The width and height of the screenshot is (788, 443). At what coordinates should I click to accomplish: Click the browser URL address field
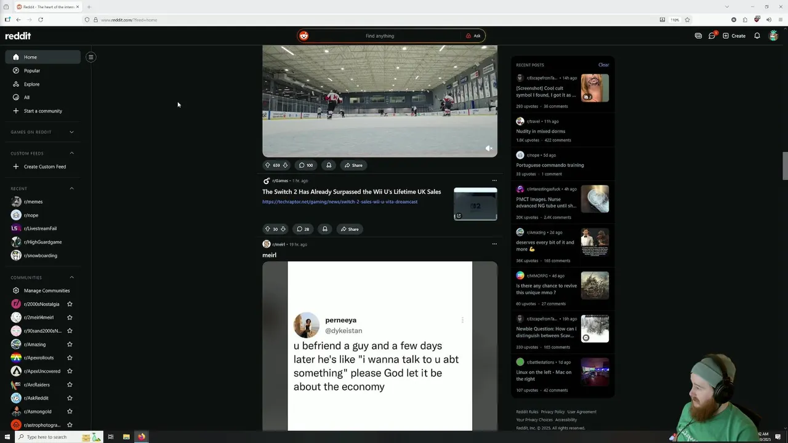pyautogui.click(x=369, y=20)
